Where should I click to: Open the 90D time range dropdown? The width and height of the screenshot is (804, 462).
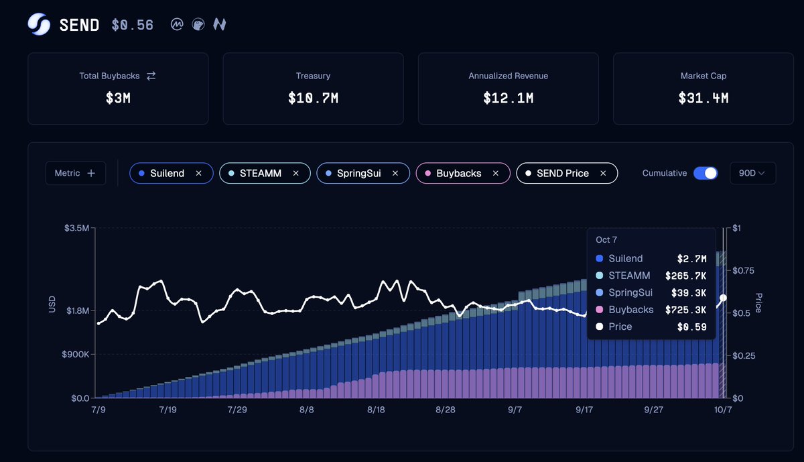(752, 173)
